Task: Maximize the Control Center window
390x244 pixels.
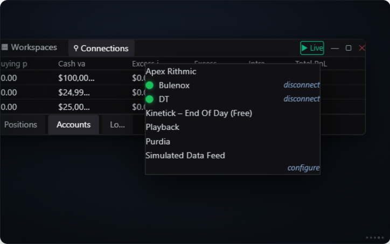Action: (349, 48)
